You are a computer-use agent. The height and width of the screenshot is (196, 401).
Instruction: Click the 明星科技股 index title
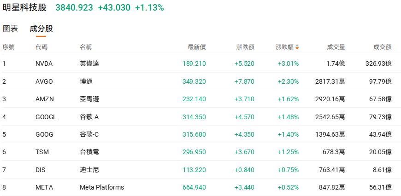pos(24,8)
